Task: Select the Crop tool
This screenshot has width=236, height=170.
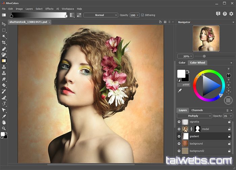Action: pos(4,42)
